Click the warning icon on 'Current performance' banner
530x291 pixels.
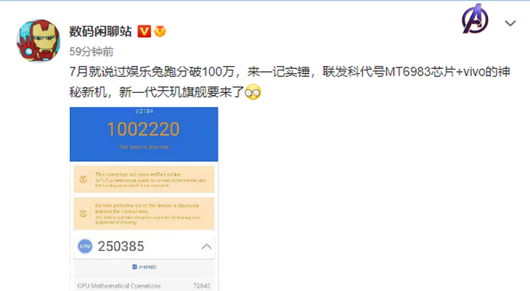tap(83, 213)
